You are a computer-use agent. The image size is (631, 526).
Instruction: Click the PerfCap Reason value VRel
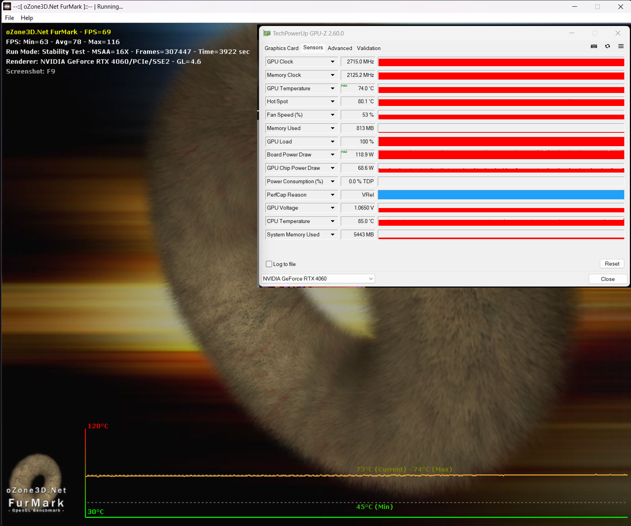pos(358,195)
